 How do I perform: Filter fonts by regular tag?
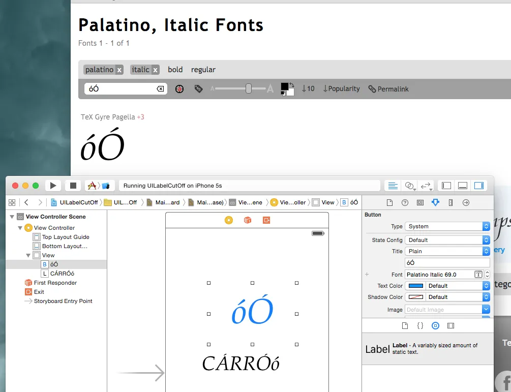coord(203,70)
